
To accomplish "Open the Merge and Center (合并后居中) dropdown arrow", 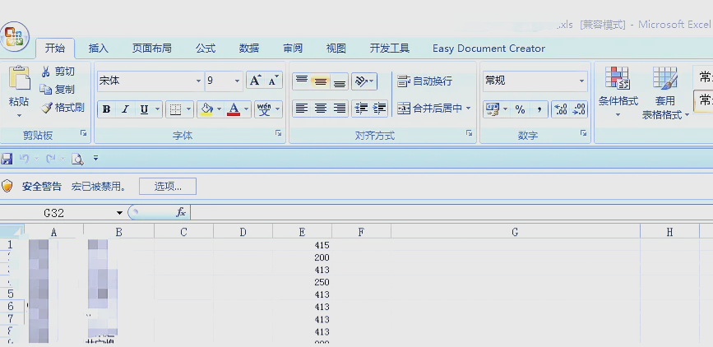I will (469, 109).
